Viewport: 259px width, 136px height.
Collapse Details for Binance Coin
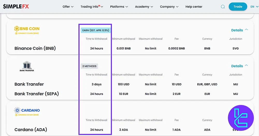239,30
